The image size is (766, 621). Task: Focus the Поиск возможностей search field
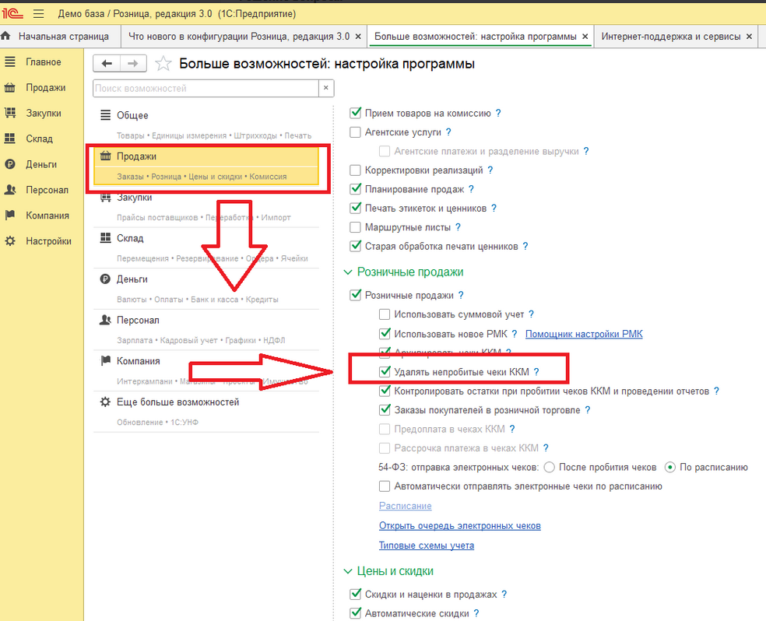(206, 89)
